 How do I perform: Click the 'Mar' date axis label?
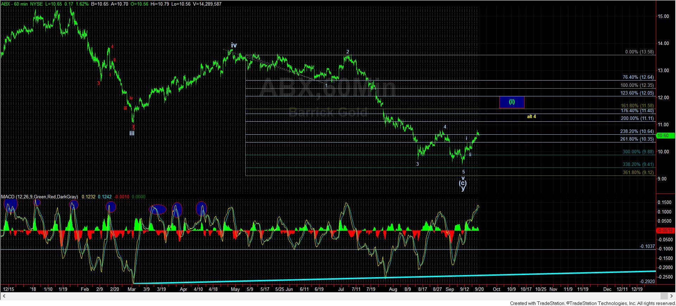click(x=132, y=289)
